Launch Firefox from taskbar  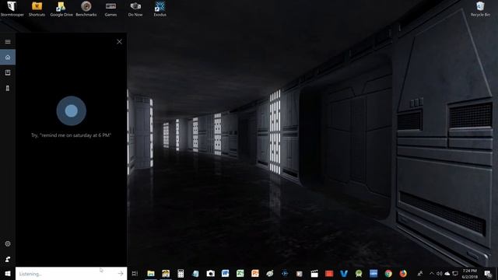[403, 273]
